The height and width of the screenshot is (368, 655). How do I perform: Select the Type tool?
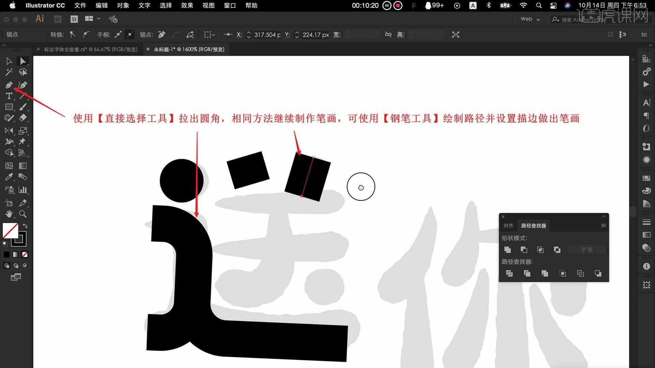[9, 96]
